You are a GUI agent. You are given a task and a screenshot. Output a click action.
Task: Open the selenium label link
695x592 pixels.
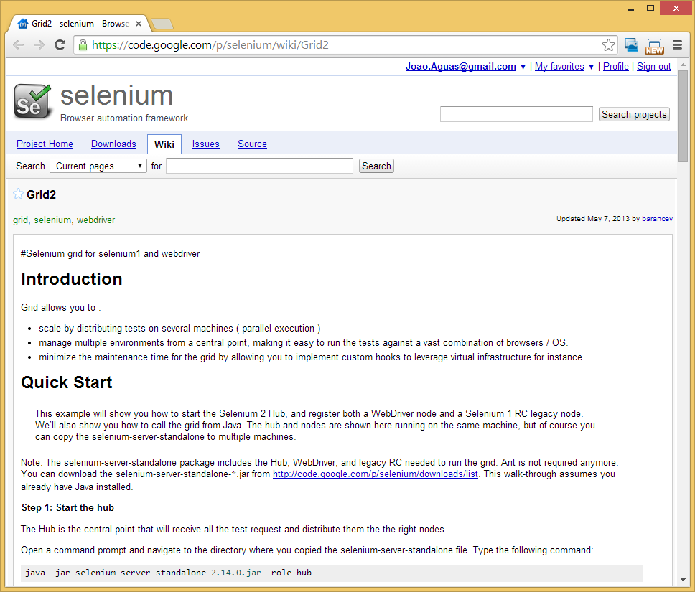(x=52, y=220)
